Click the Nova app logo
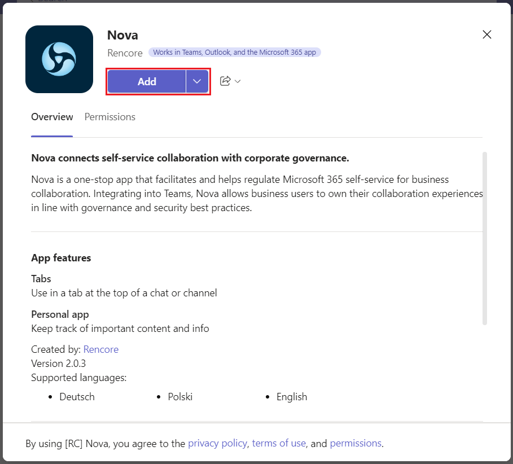Image resolution: width=513 pixels, height=464 pixels. [x=59, y=59]
